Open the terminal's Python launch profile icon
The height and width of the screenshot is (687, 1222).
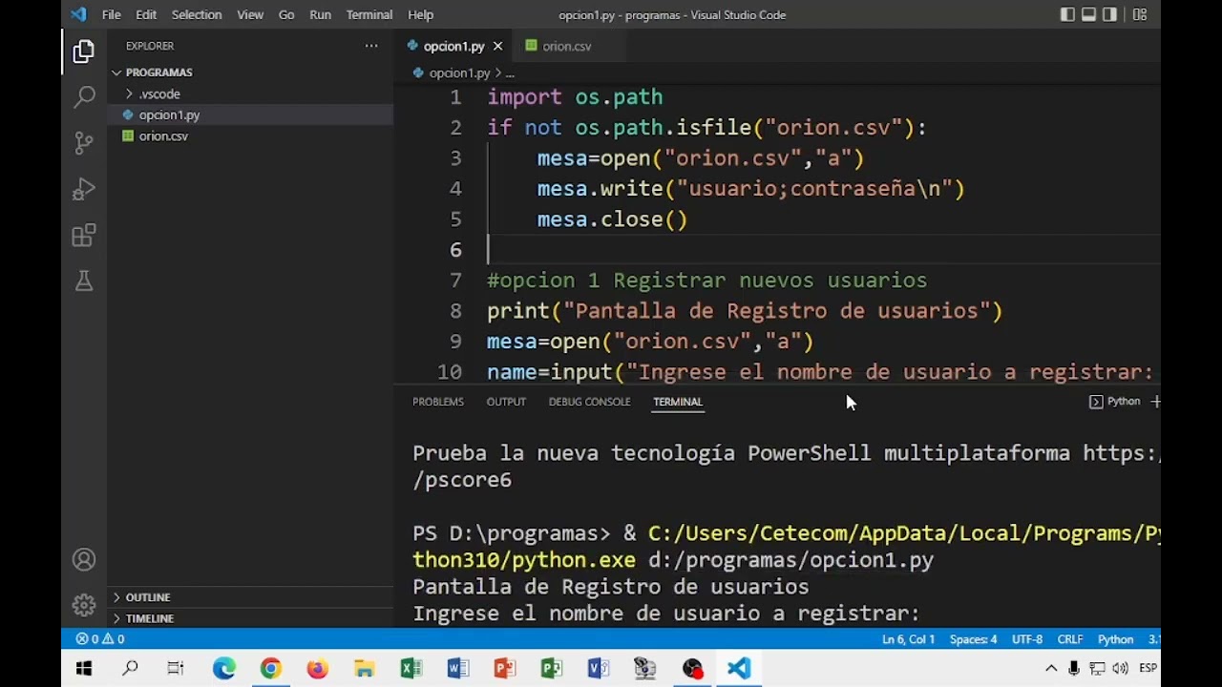(x=1096, y=402)
